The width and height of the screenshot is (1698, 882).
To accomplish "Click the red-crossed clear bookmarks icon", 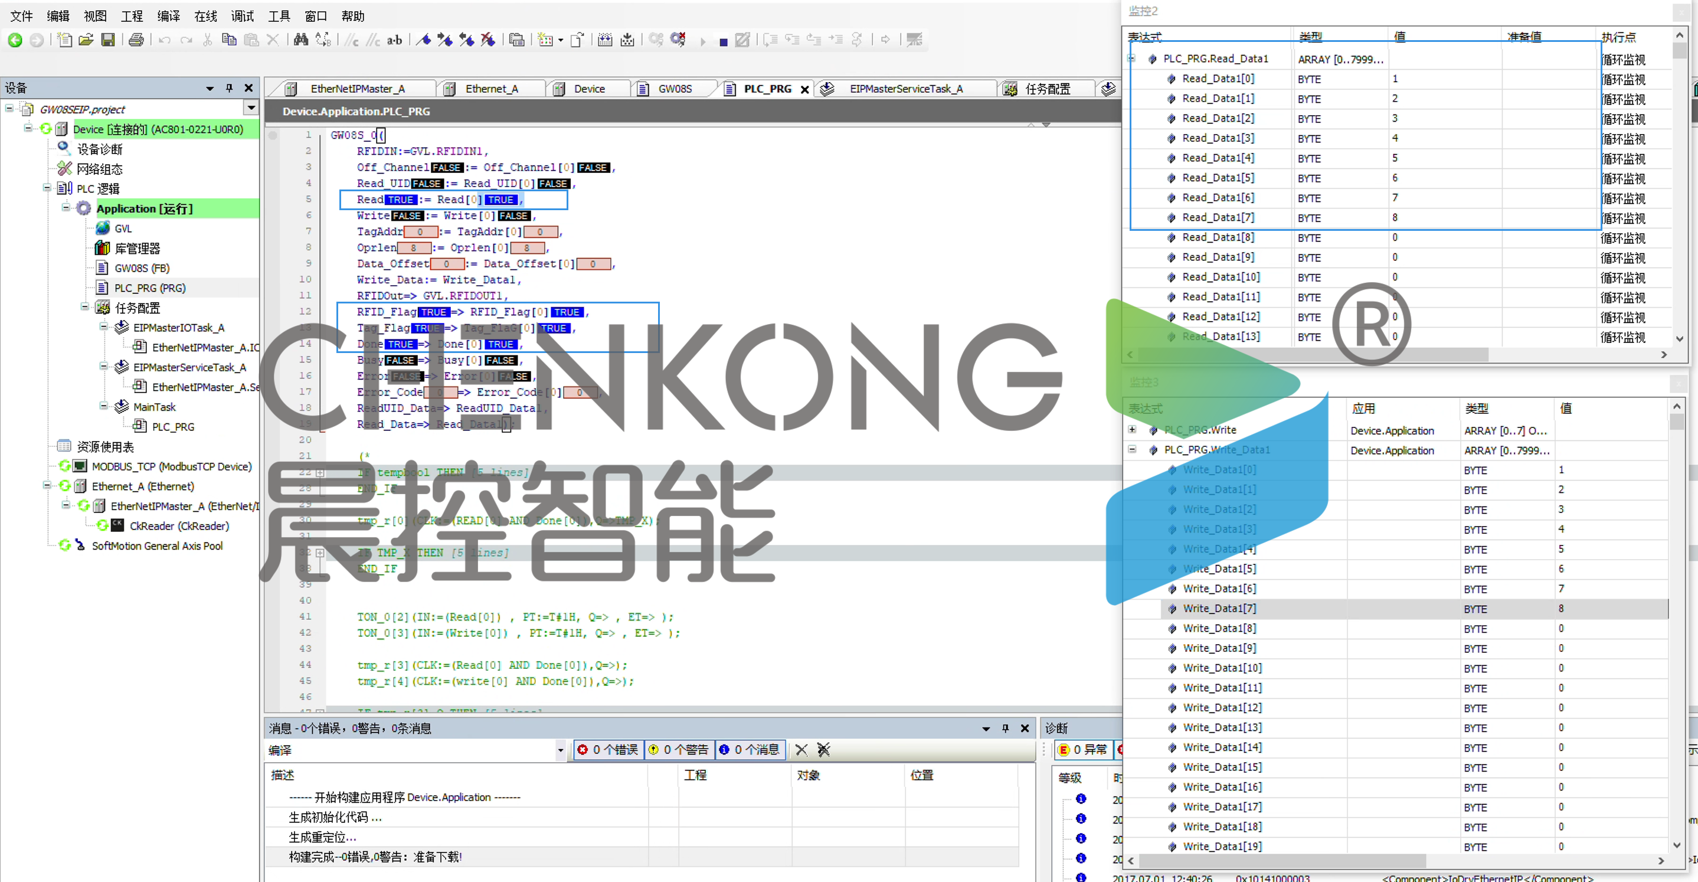I will 488,40.
